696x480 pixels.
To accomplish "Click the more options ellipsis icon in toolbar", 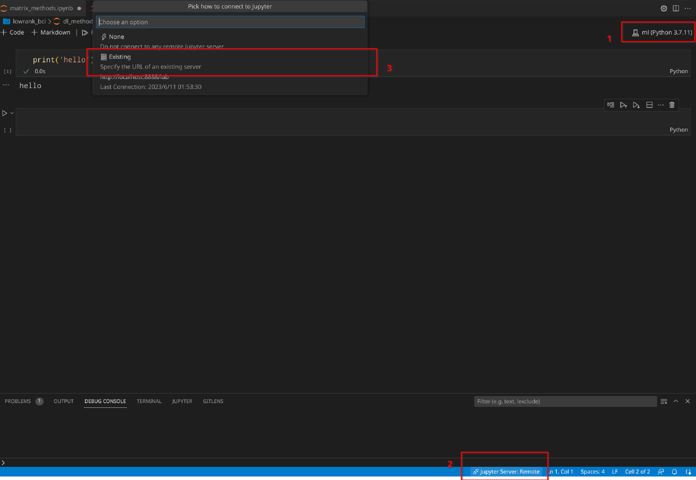I will click(x=661, y=105).
